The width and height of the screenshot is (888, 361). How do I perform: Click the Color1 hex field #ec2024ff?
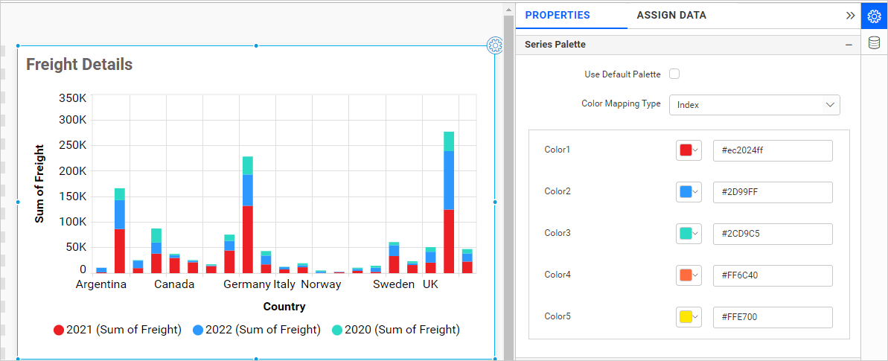click(773, 150)
